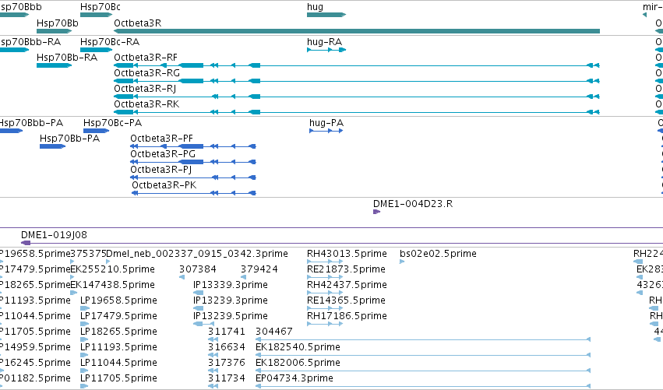Select feature label 307384
663x390 pixels.
(x=197, y=269)
